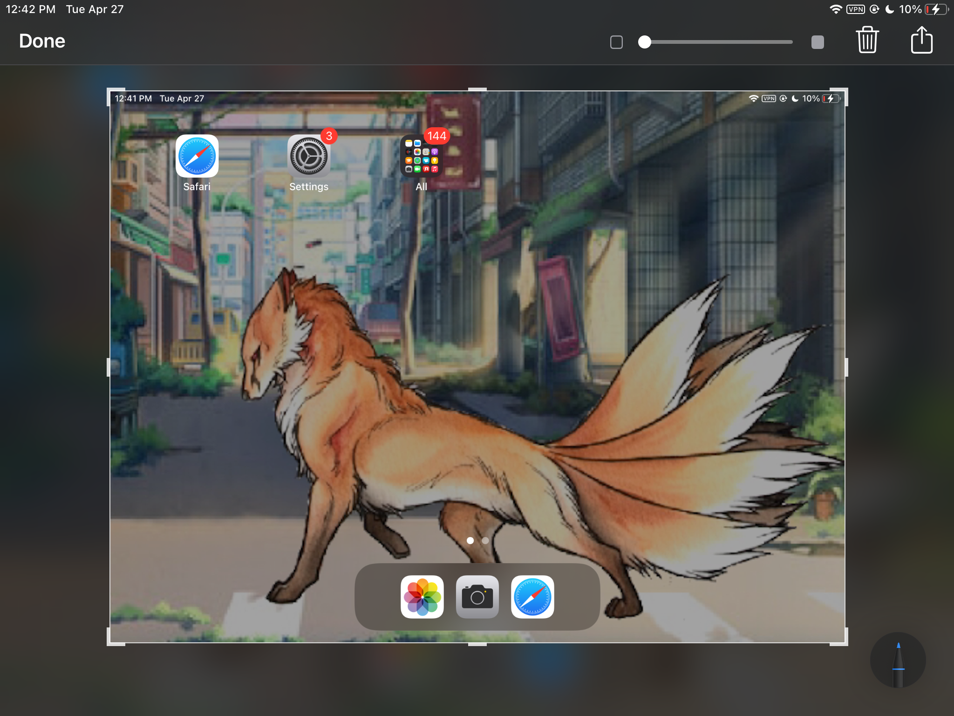The height and width of the screenshot is (716, 954).
Task: Open the Safari app on the home screen
Action: 197,156
